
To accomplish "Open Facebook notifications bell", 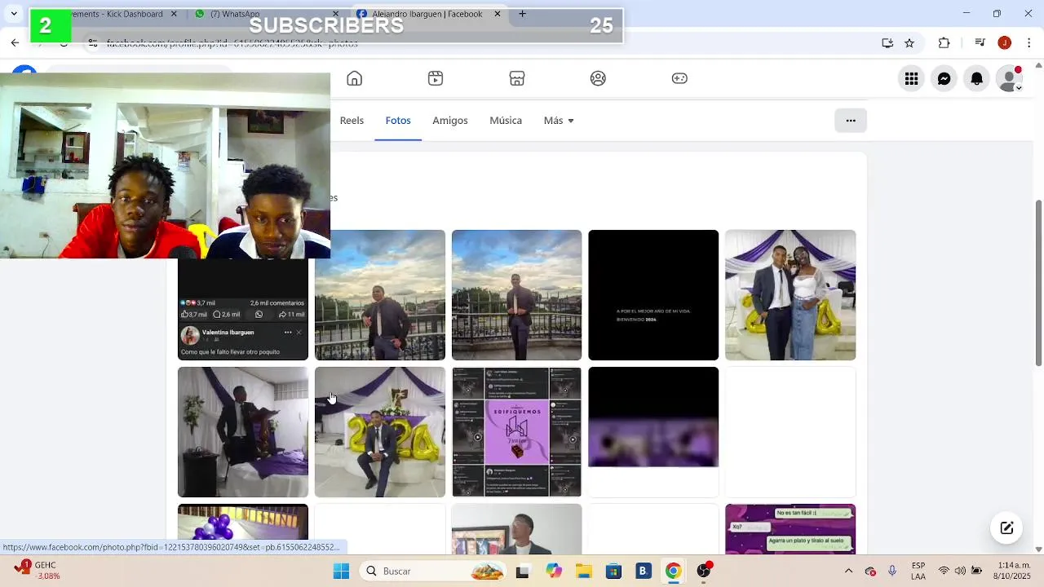I will (976, 78).
